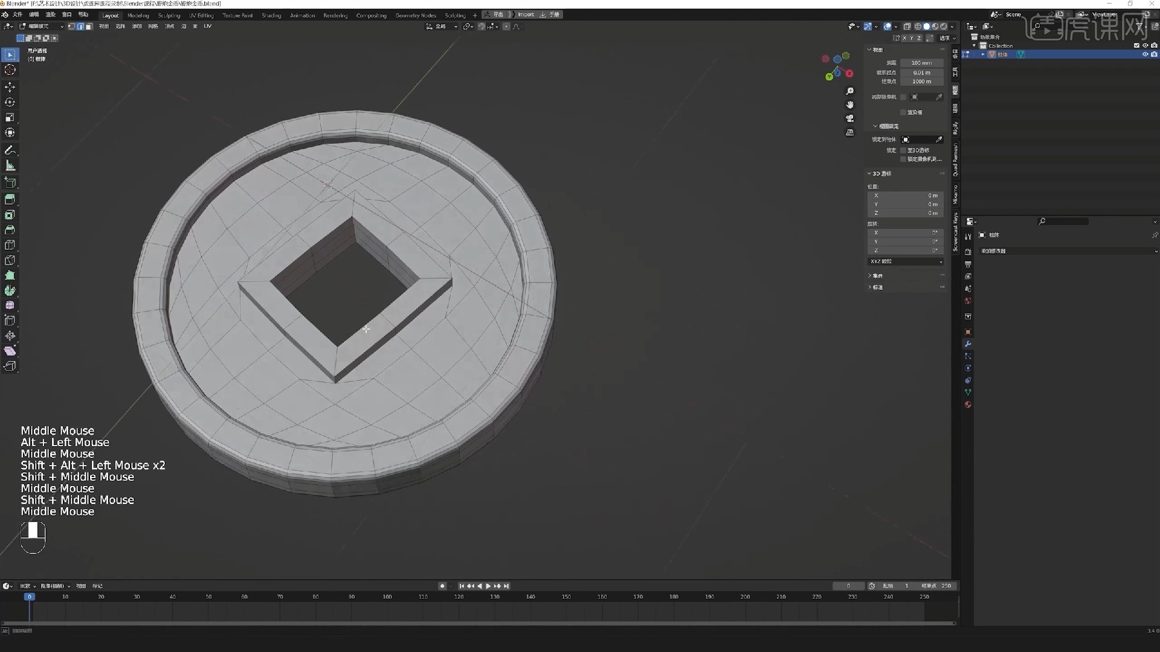Click the 导出 export button
Viewport: 1160px width, 652px height.
[x=495, y=14]
